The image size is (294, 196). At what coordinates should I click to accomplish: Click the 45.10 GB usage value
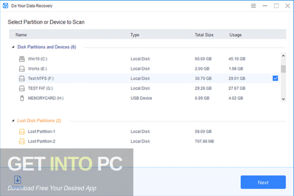(x=237, y=59)
